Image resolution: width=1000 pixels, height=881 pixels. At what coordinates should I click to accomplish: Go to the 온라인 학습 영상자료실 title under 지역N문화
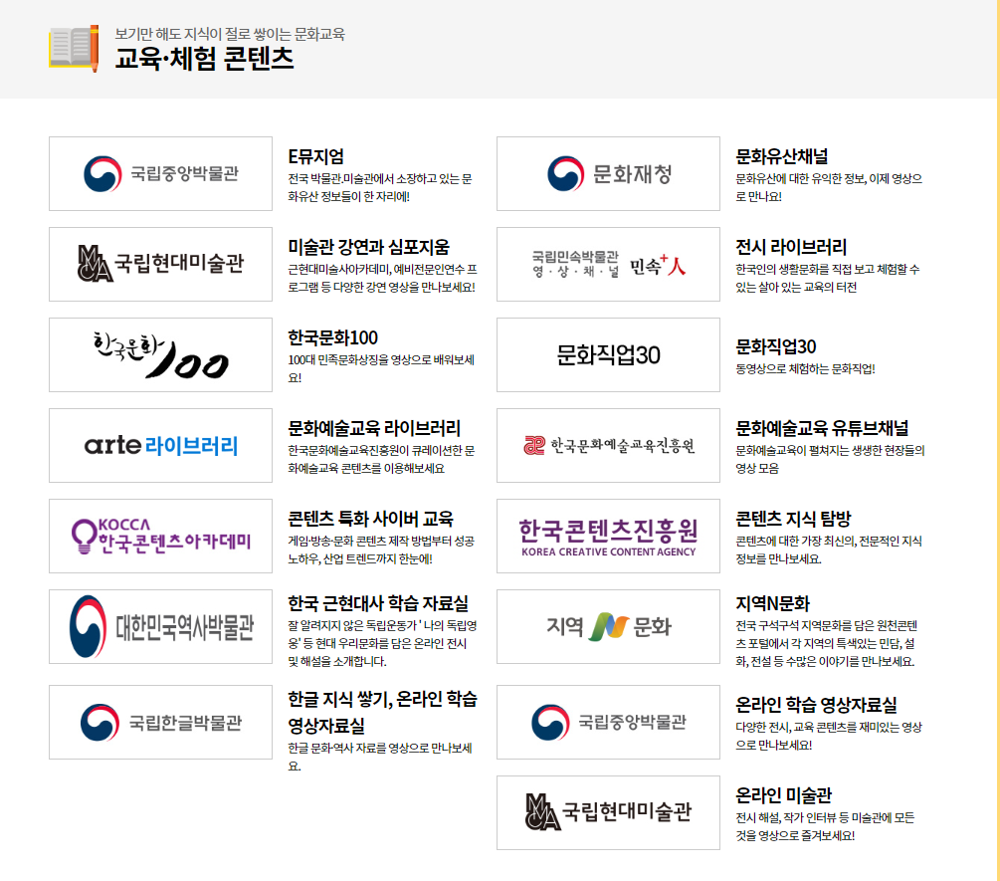(x=816, y=705)
